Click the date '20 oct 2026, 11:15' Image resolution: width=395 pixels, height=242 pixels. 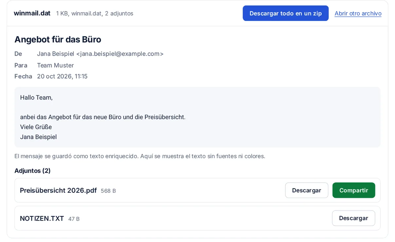coord(62,76)
